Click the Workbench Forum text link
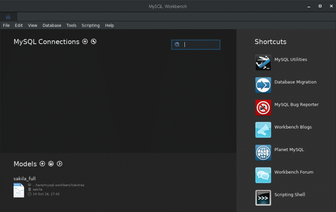Viewport: 336px width, 212px height. [x=293, y=172]
